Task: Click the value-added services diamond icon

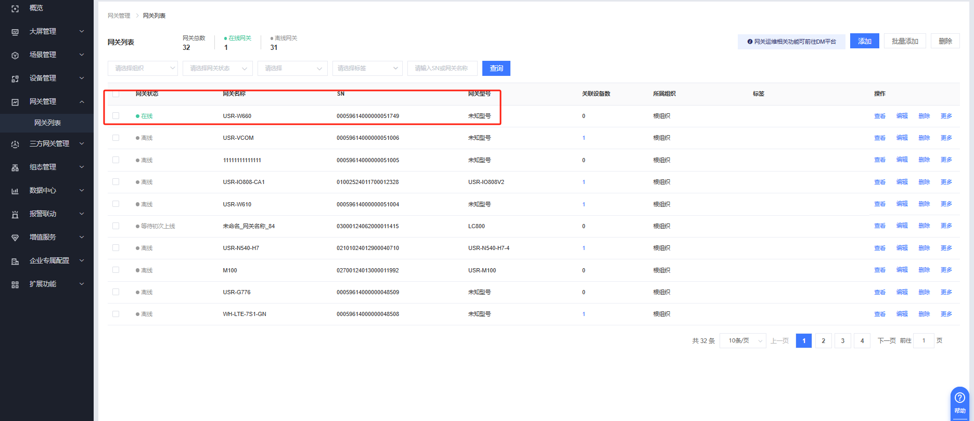Action: point(15,238)
